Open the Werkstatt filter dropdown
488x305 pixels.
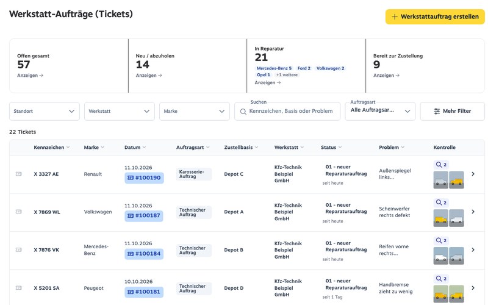[x=120, y=111]
